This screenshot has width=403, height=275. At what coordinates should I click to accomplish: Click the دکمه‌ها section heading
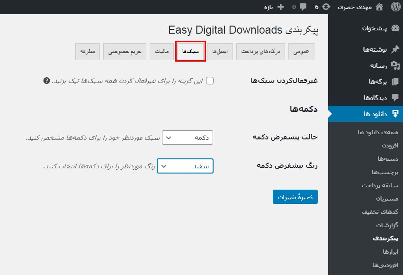(x=304, y=109)
